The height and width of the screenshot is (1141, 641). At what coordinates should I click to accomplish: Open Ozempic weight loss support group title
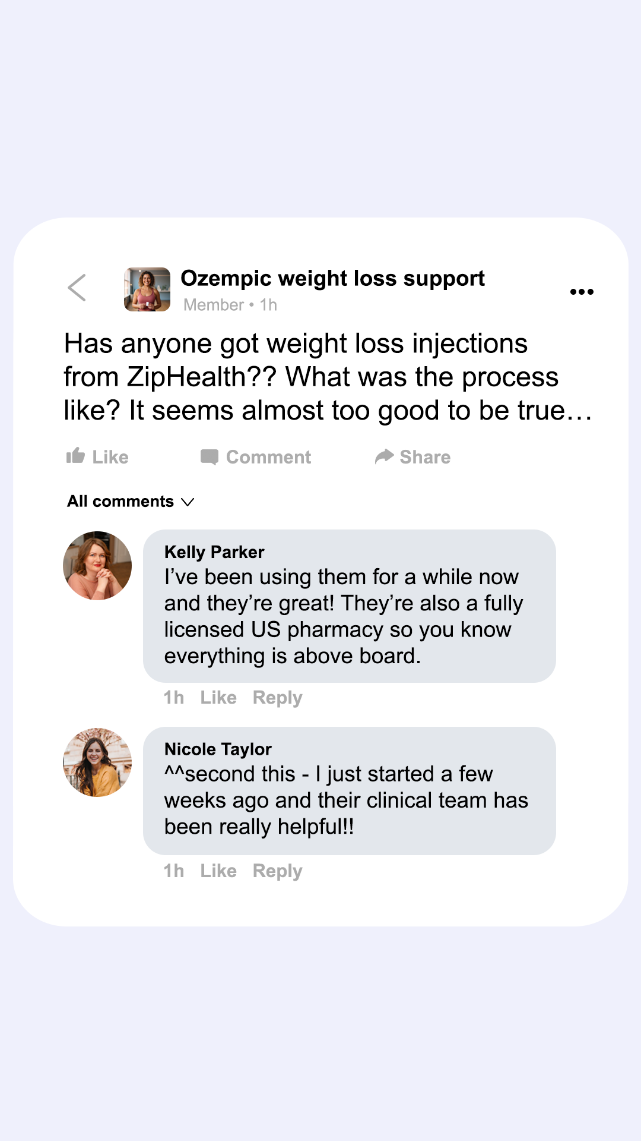[x=332, y=278]
